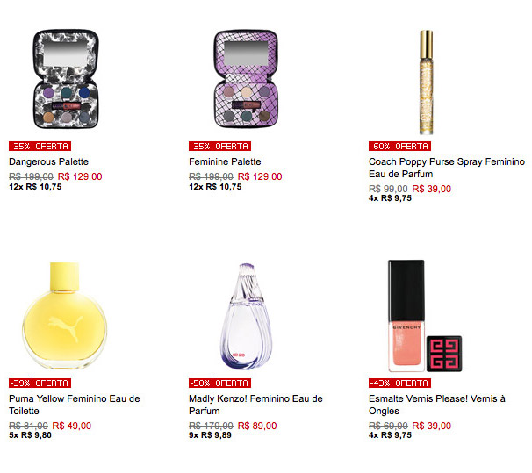This screenshot has height=473, width=532.
Task: Click Madly Kenzo! Feminino Eau de Parfum link
Action: click(x=255, y=405)
